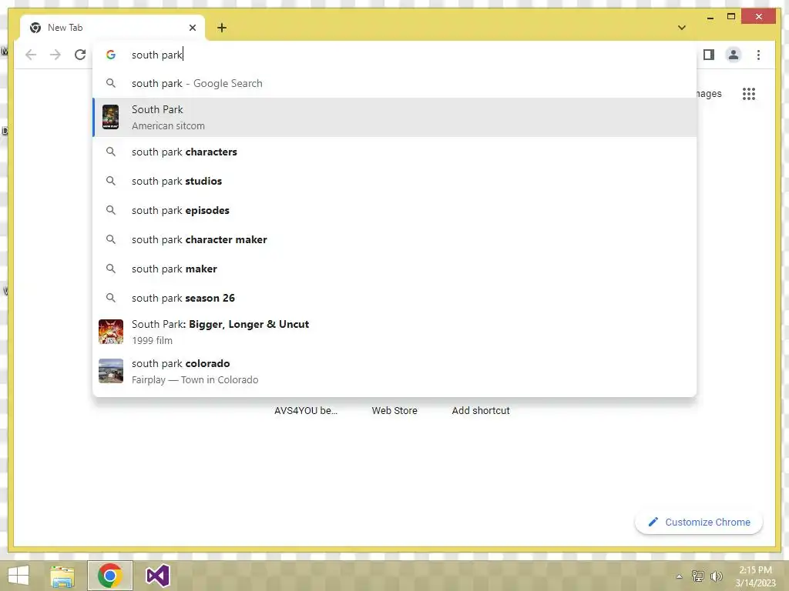Click the forward navigation arrow
The width and height of the screenshot is (789, 591).
pyautogui.click(x=55, y=55)
